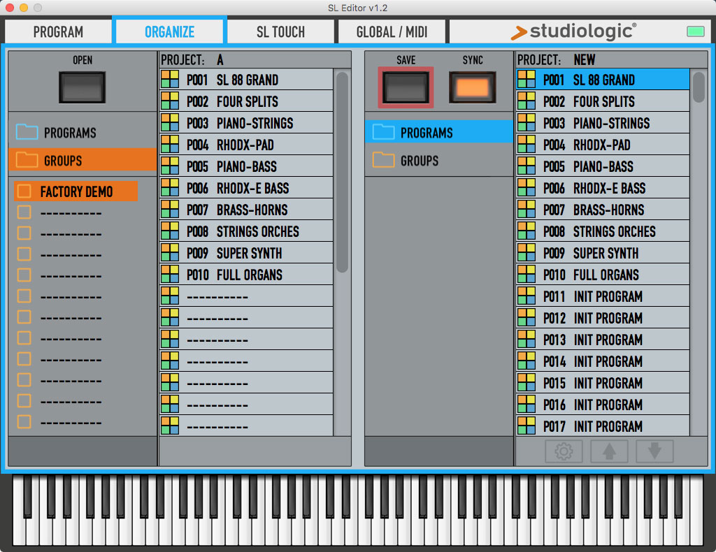Click the orange SYNC button
This screenshot has width=716, height=552.
[x=473, y=87]
